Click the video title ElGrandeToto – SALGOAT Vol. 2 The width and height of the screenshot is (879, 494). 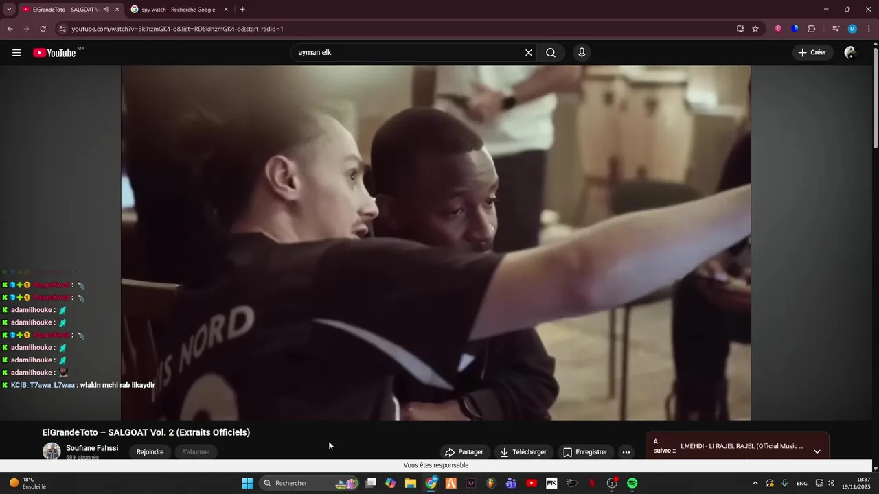click(146, 432)
